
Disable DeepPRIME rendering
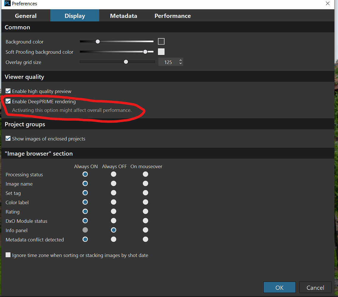(8, 101)
